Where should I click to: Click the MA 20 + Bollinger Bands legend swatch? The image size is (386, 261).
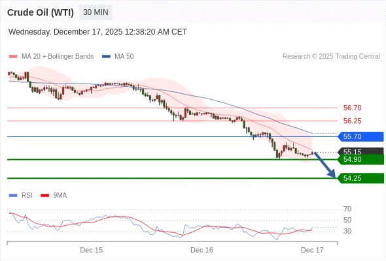(13, 57)
